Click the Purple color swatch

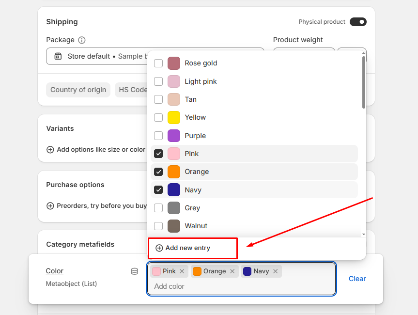(174, 136)
